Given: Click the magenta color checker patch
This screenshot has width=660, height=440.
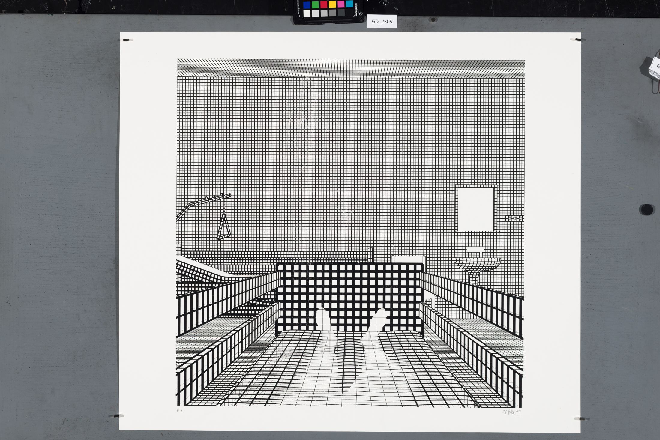Looking at the screenshot, I should [x=341, y=4].
